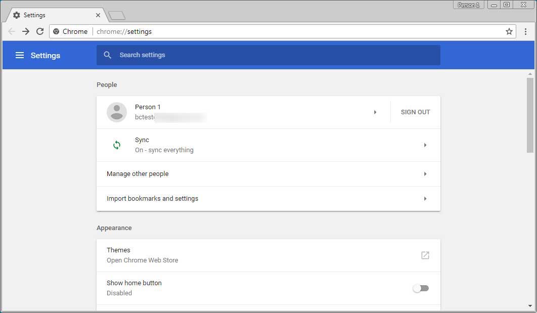Click the Themes row title
The height and width of the screenshot is (313, 537).
coord(118,250)
